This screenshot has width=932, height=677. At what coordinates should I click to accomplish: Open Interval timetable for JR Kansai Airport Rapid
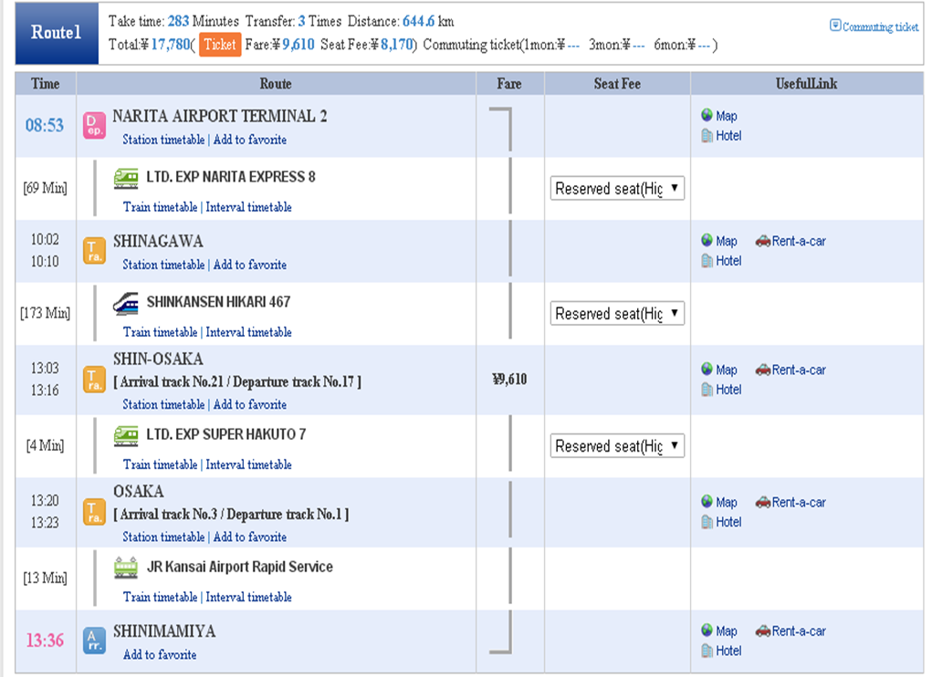tap(248, 598)
